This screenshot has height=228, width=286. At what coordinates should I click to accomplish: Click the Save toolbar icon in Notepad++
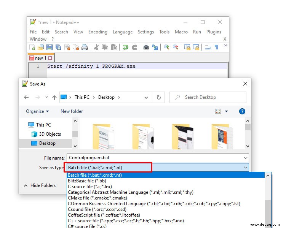50,47
